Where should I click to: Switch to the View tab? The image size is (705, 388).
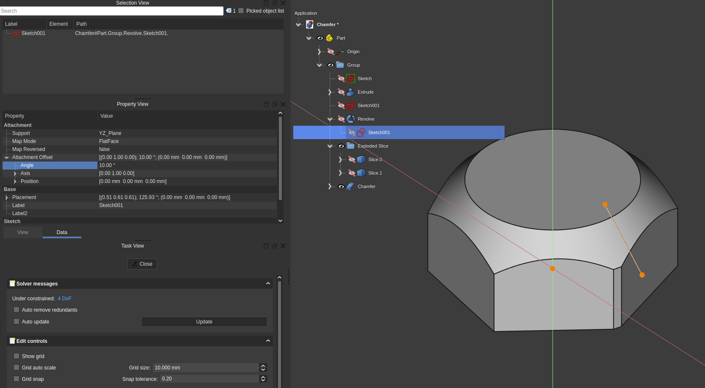(22, 232)
